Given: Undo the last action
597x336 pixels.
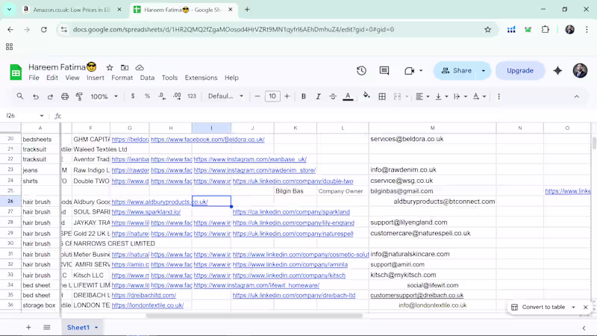Looking at the screenshot, I should (x=35, y=96).
